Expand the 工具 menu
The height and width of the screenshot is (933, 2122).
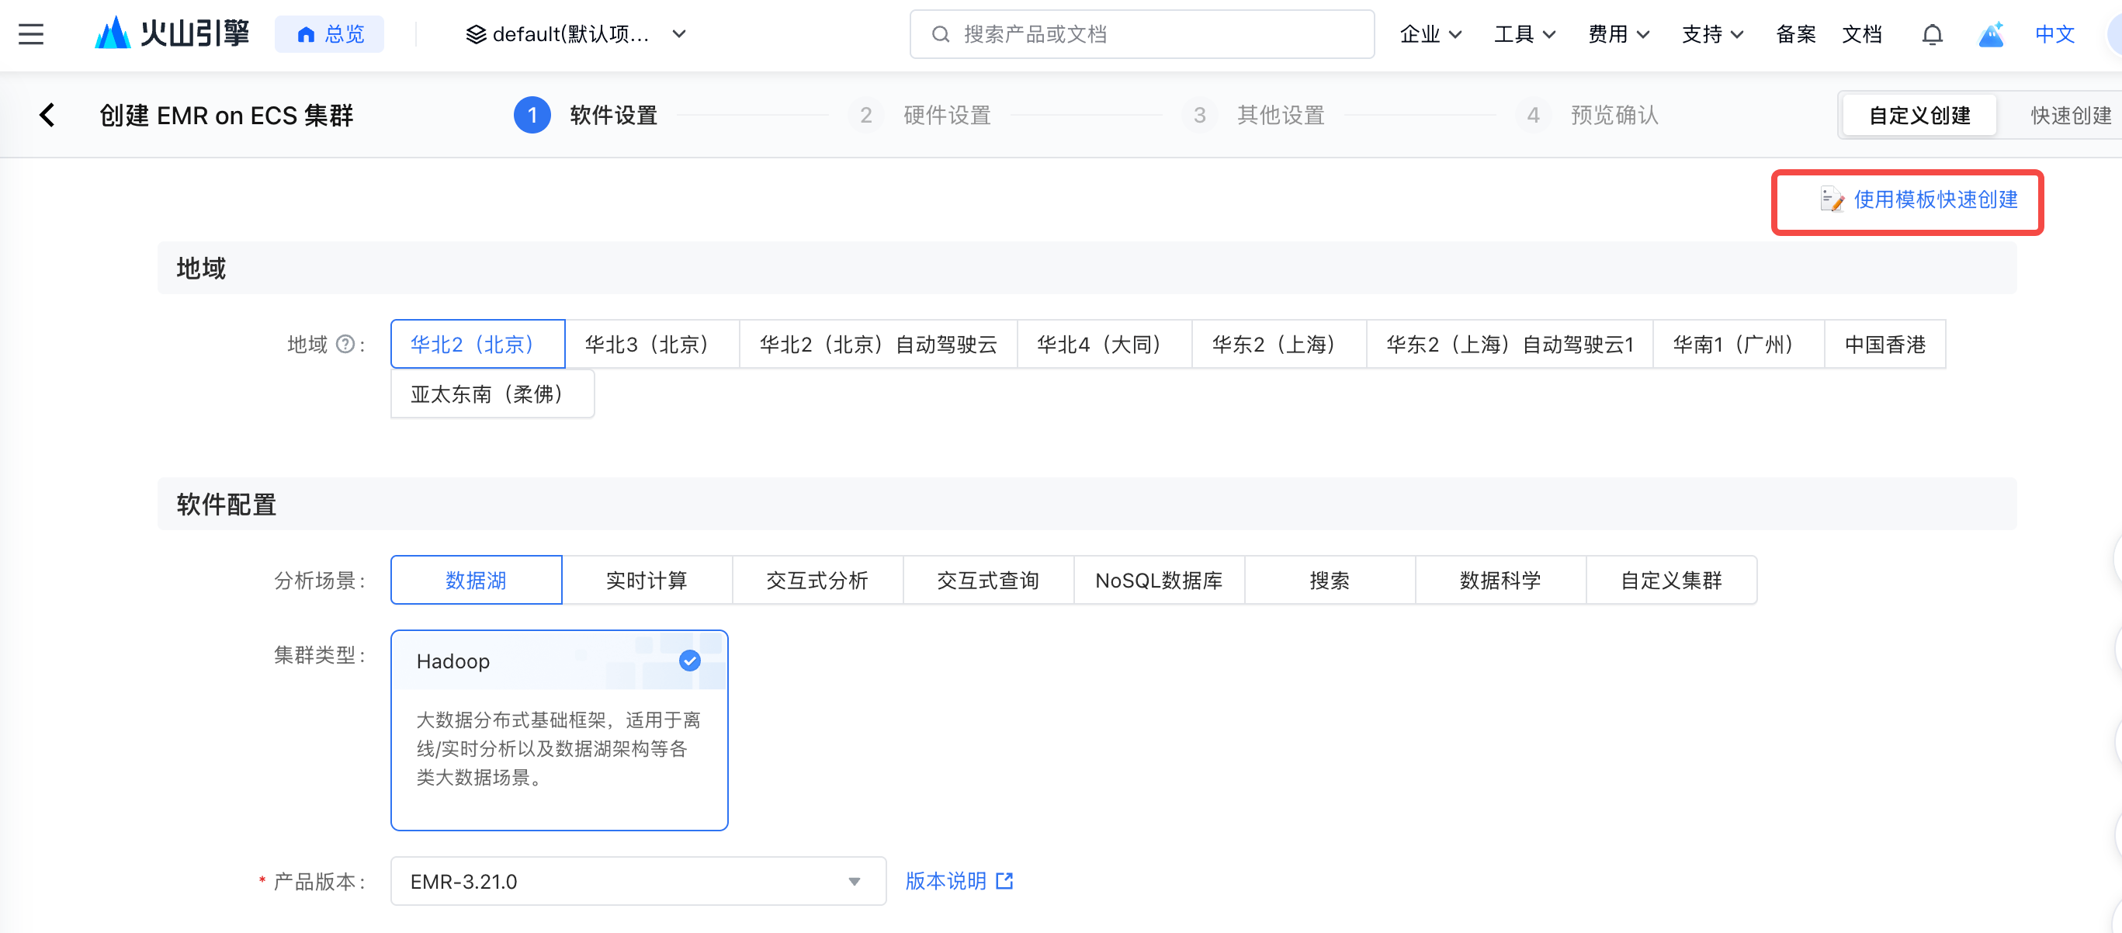1525,33
